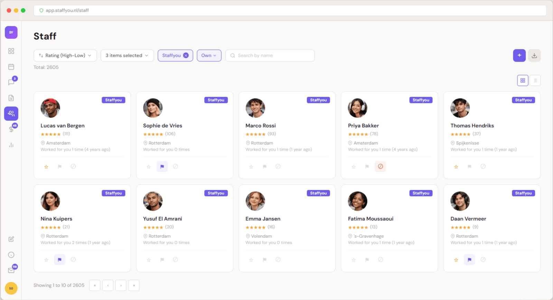The height and width of the screenshot is (300, 553).
Task: Open Yusuf El Amrani name link
Action: (x=162, y=219)
